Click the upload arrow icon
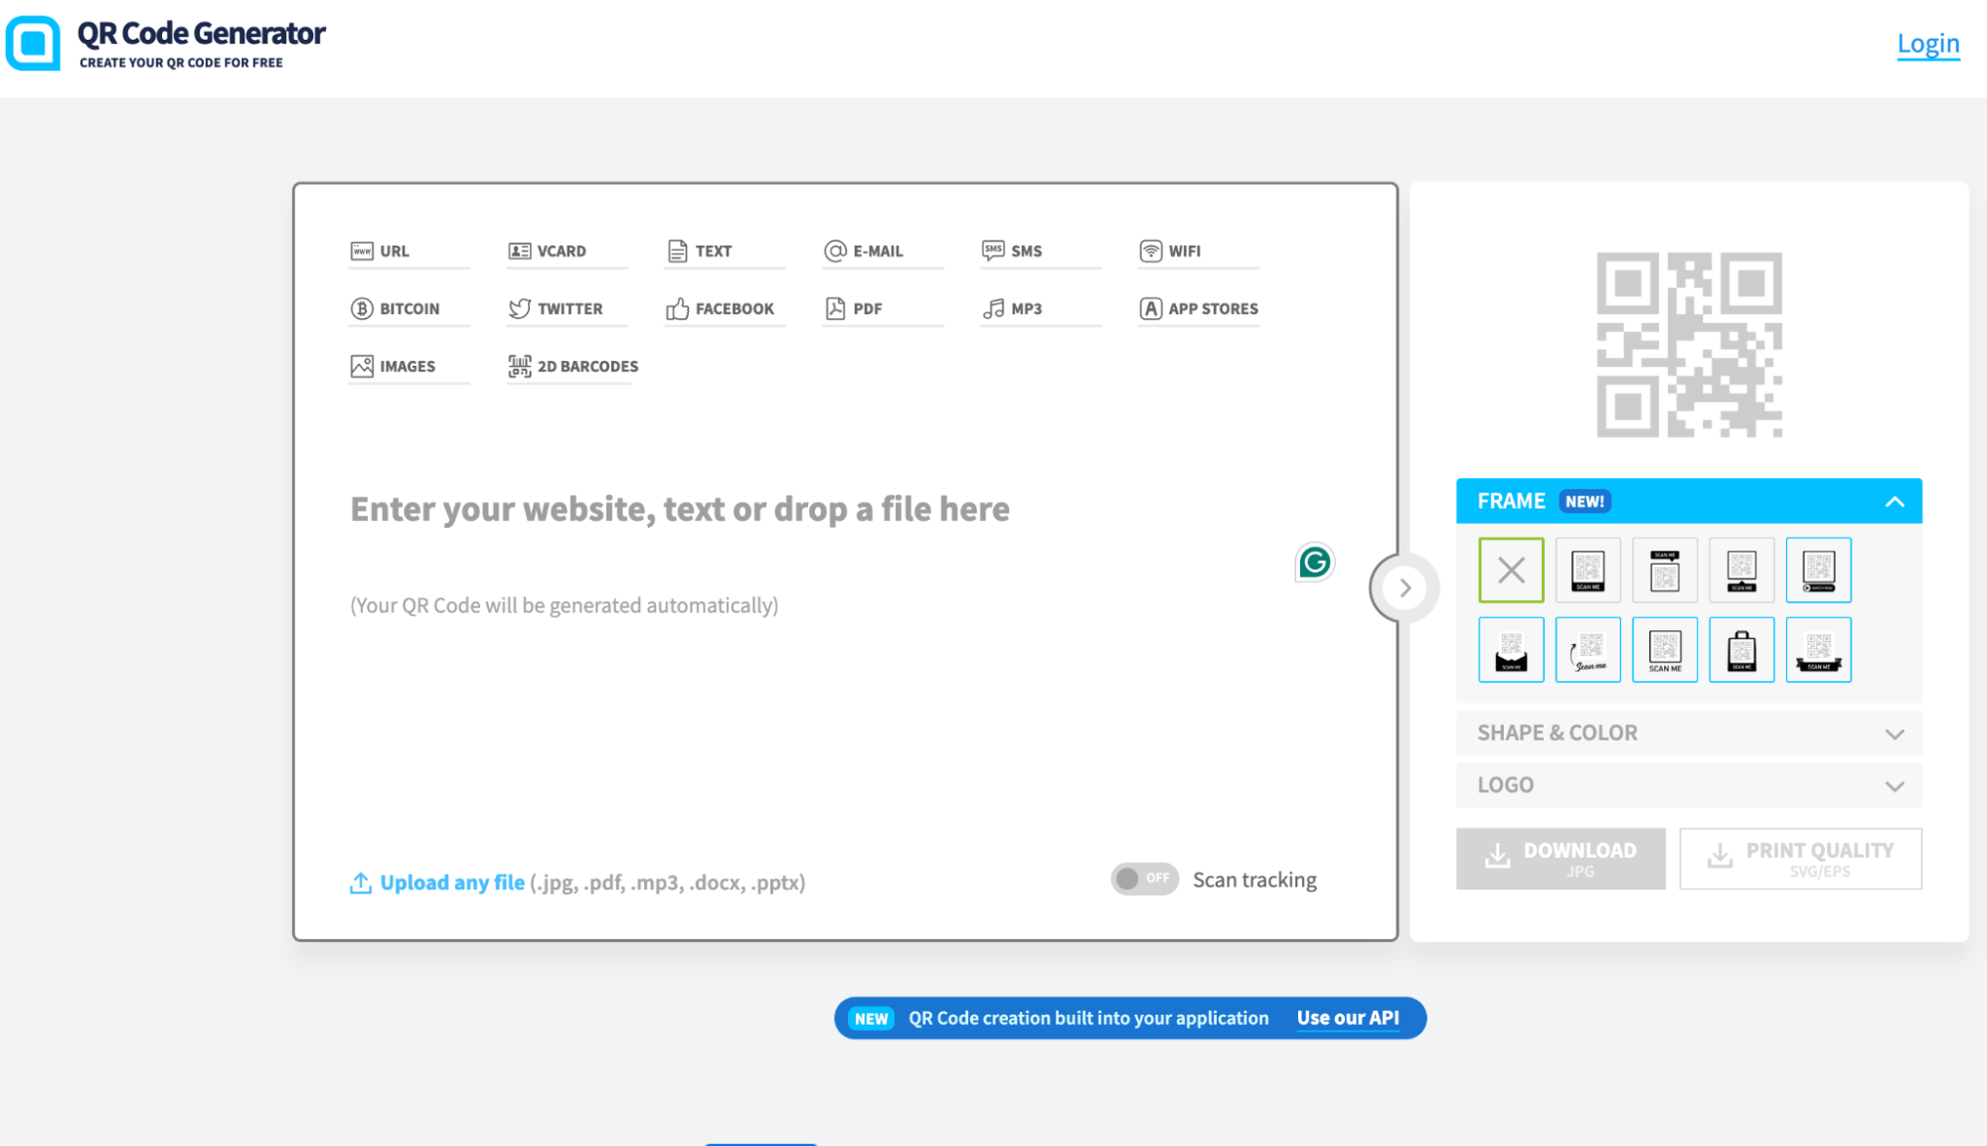Image resolution: width=1987 pixels, height=1146 pixels. (x=360, y=883)
